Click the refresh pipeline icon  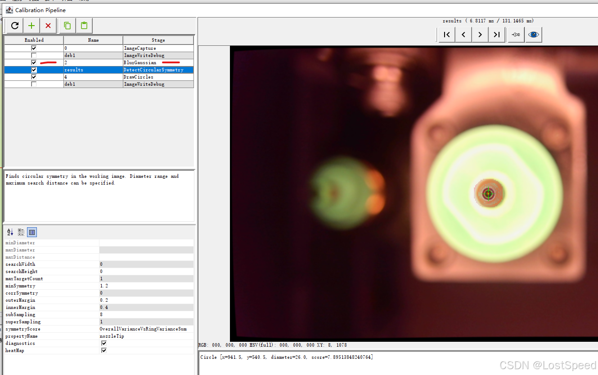click(15, 26)
